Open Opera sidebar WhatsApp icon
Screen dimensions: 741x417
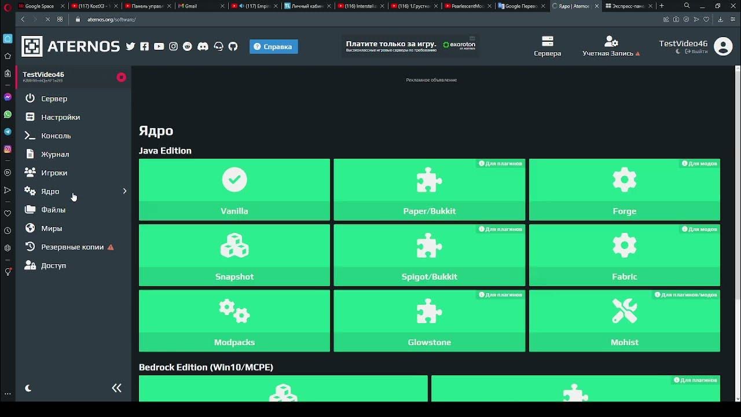point(8,114)
